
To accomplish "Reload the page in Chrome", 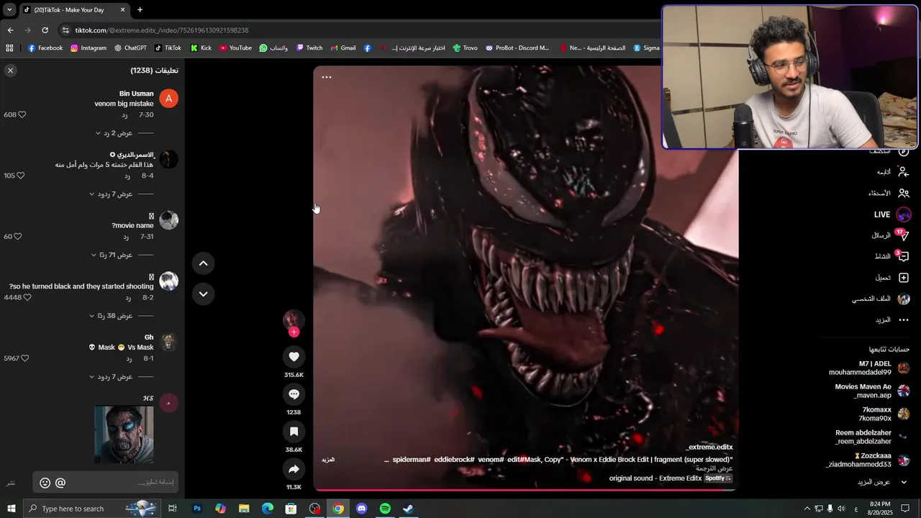I will [x=45, y=30].
